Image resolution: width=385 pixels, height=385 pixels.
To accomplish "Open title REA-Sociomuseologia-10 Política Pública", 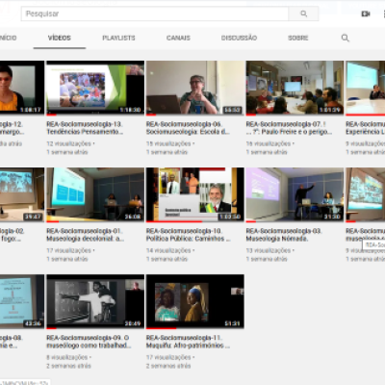I will click(189, 235).
